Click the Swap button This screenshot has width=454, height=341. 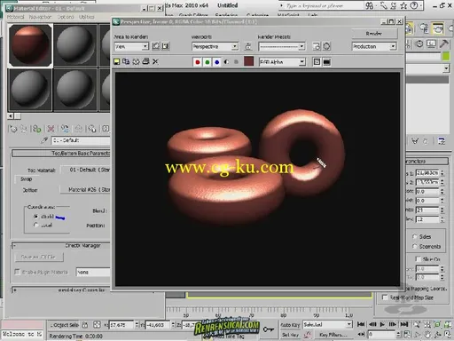(x=27, y=179)
